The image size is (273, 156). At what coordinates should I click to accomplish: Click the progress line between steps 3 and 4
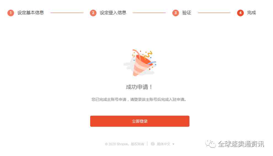pos(214,13)
